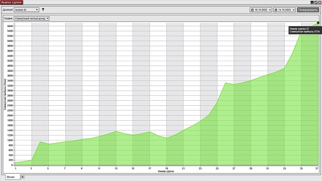Click the chart spike at trade 4
The image size is (322, 181).
coord(40,141)
